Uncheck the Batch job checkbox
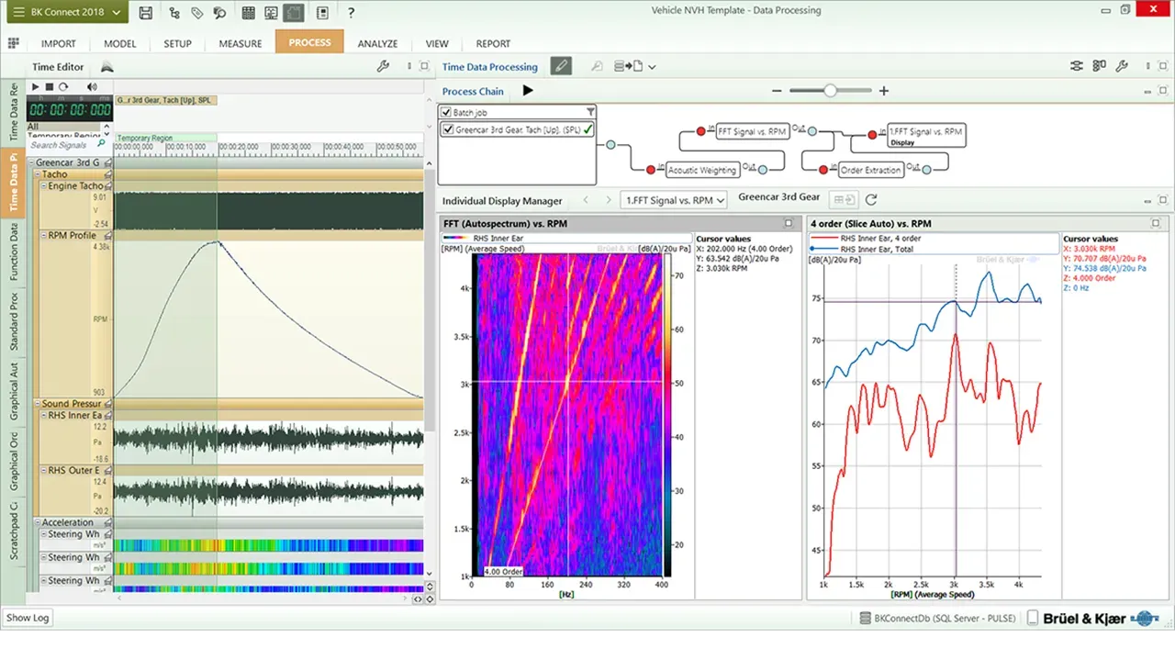Viewport: 1175px width, 671px height. click(448, 111)
